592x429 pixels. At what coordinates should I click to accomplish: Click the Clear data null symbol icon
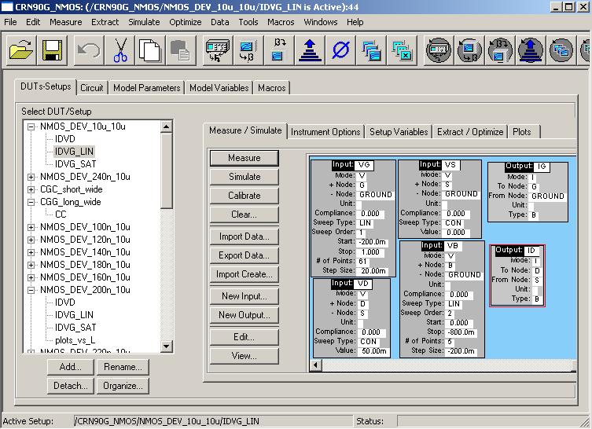(x=340, y=50)
